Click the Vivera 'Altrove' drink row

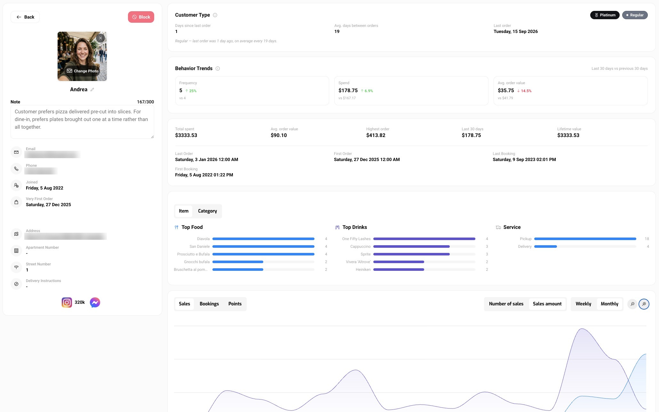(x=412, y=262)
